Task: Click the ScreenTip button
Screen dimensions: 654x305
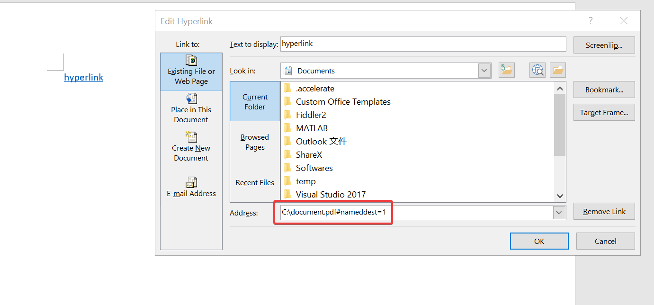Action: [604, 45]
